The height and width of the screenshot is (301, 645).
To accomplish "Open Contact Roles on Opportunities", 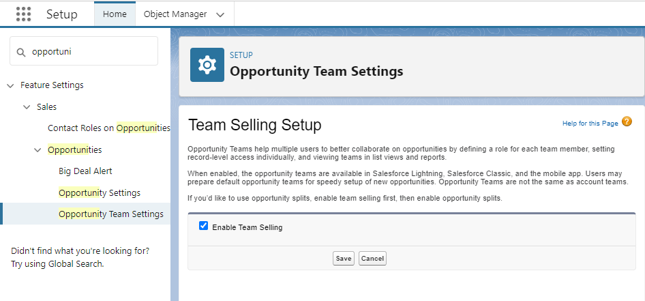I will 108,128.
